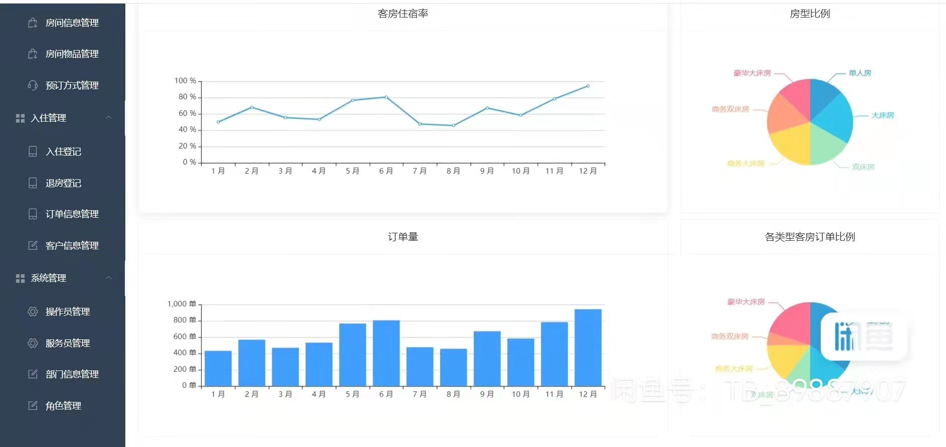Click the 3月 bar in 订单量 chart
The width and height of the screenshot is (946, 447).
click(285, 367)
